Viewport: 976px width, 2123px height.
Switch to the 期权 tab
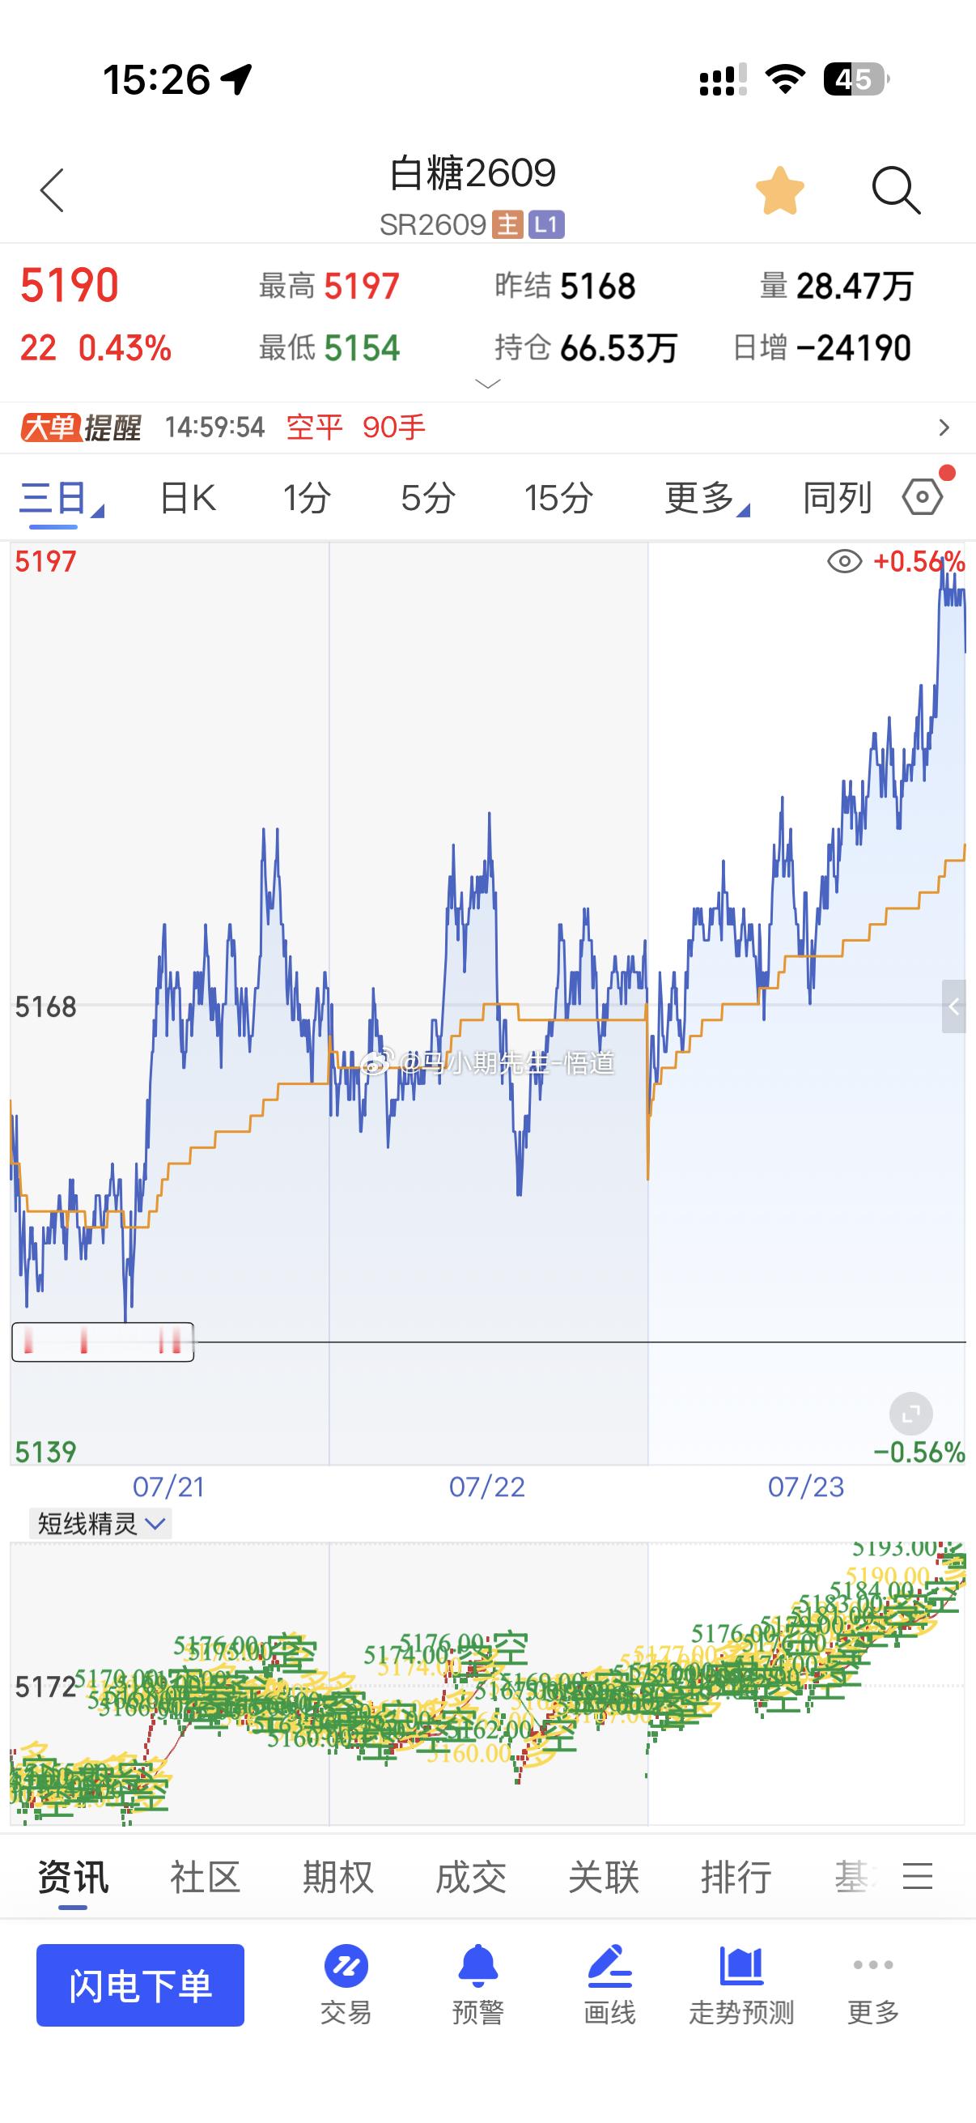pyautogui.click(x=337, y=1878)
